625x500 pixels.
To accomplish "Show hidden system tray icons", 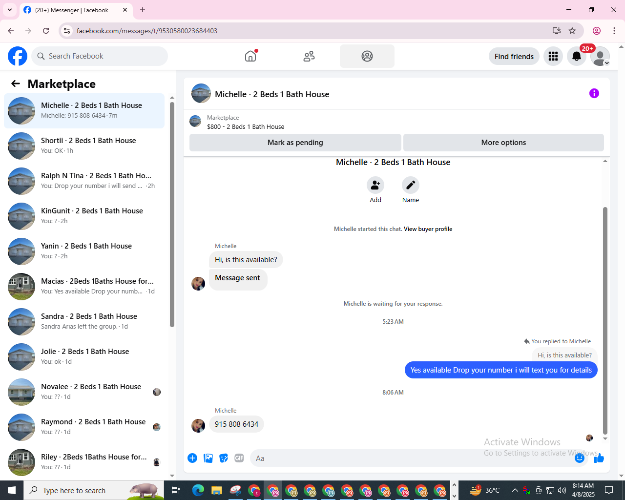I will tap(515, 490).
